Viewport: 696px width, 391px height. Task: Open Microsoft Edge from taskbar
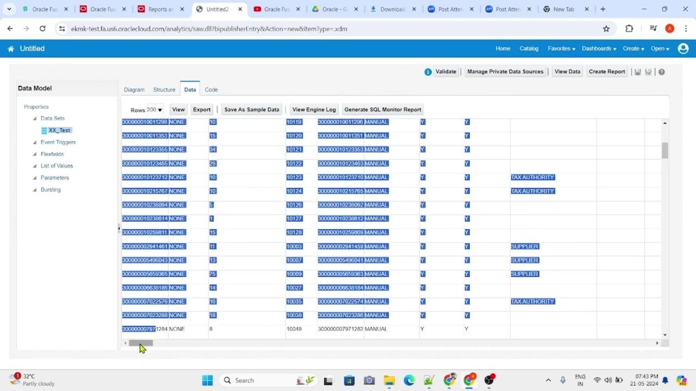(x=409, y=380)
